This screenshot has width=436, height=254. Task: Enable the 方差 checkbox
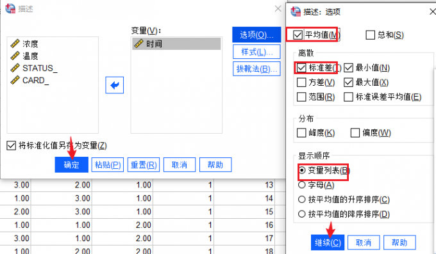pyautogui.click(x=301, y=83)
